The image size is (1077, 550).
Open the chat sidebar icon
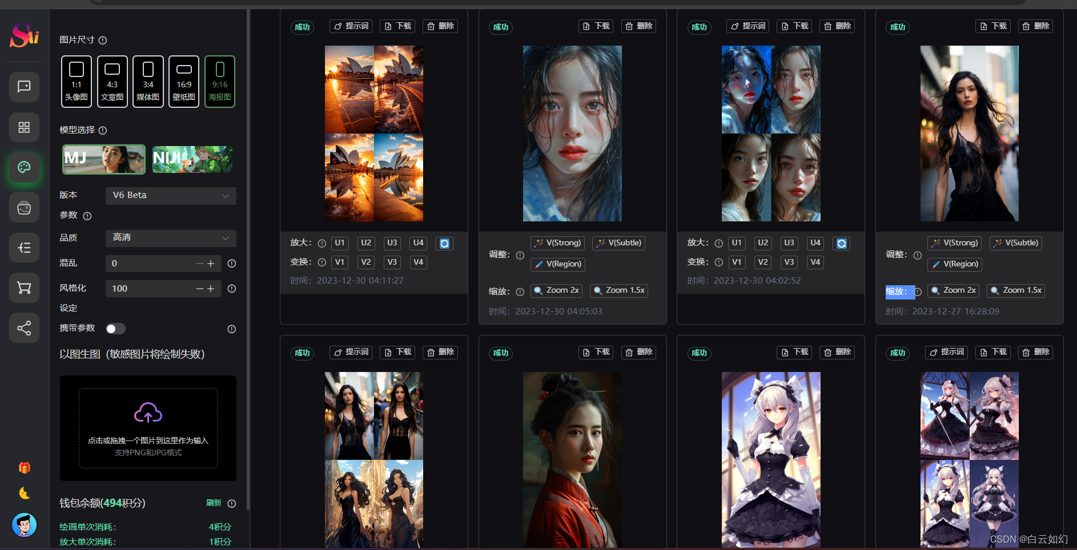pyautogui.click(x=24, y=87)
